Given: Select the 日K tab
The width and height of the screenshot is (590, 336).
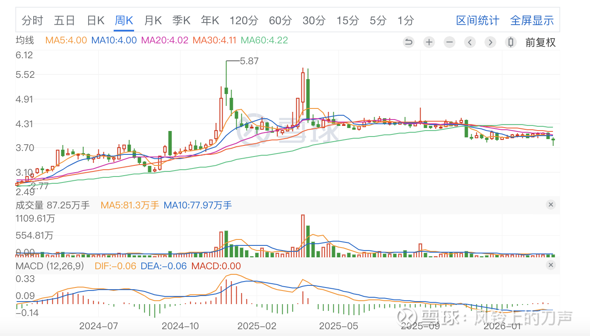Looking at the screenshot, I should coord(95,20).
